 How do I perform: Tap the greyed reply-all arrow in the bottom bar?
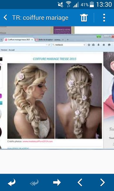tap(34, 182)
